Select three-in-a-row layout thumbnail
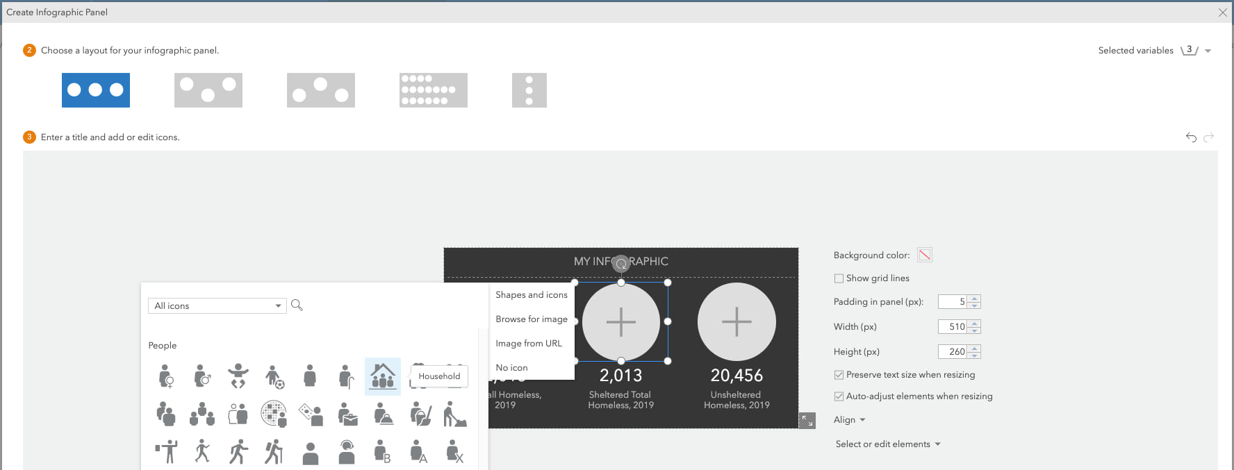Image resolution: width=1234 pixels, height=470 pixels. click(x=96, y=90)
